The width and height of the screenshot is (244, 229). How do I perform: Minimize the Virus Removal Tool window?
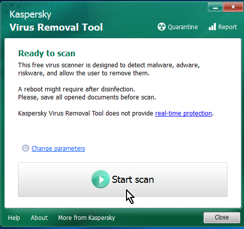click(215, 7)
